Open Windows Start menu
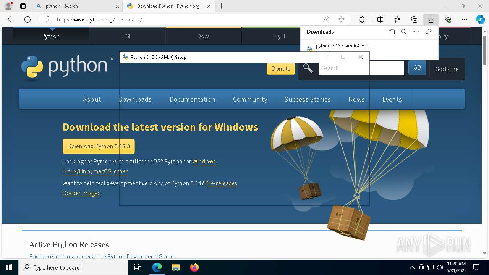 pyautogui.click(x=9, y=267)
